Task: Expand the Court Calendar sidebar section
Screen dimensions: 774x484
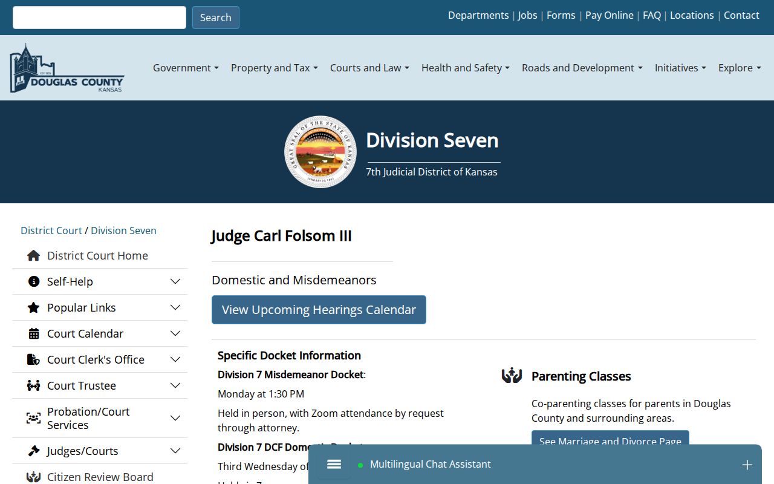Action: click(x=175, y=333)
